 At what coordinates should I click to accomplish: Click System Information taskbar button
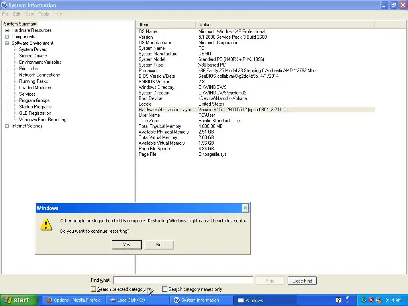coord(202,300)
